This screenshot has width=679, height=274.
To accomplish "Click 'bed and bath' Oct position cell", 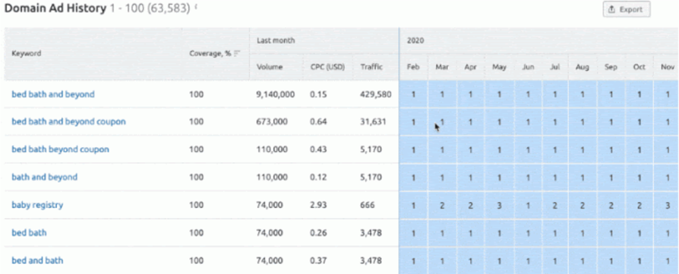I will (x=639, y=261).
